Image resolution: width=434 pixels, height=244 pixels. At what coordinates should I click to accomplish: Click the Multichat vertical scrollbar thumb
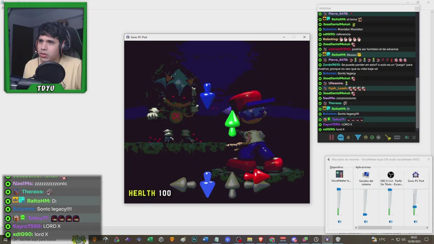(417, 103)
